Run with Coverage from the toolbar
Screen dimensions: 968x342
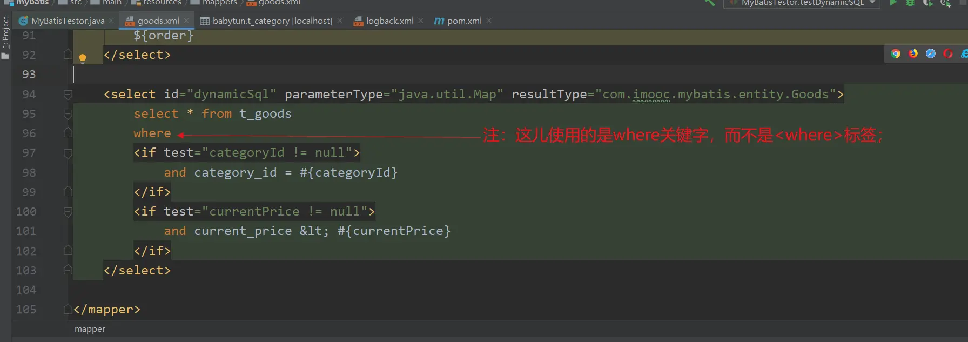927,3
